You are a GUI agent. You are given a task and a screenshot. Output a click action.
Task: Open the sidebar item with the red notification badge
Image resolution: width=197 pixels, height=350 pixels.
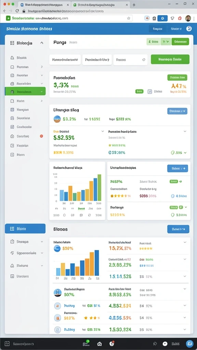click(x=25, y=136)
